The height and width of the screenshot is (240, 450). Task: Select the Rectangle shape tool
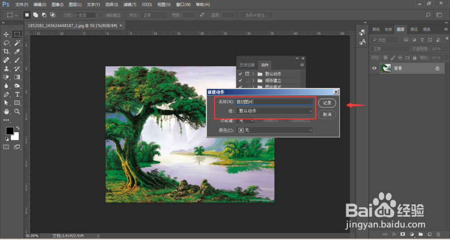click(x=17, y=103)
